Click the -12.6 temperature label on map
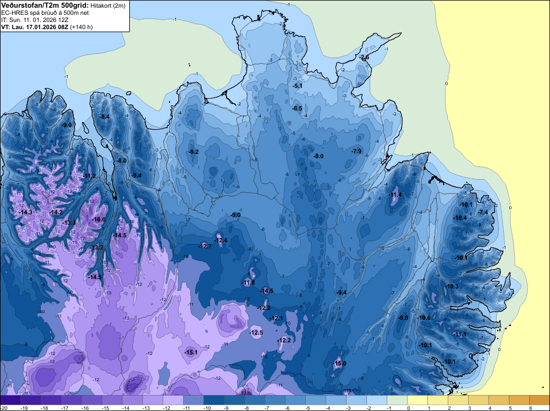 (221, 240)
